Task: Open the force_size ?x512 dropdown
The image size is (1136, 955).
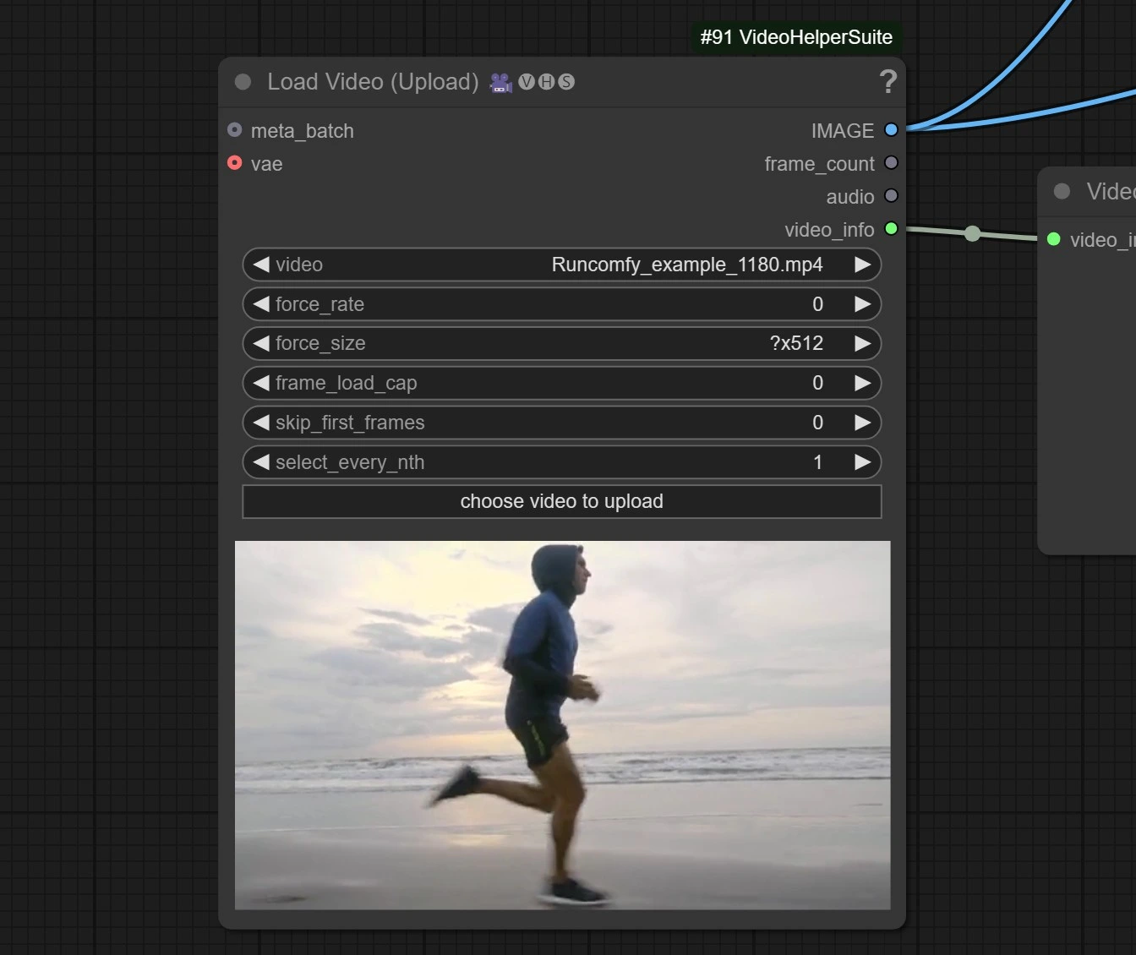Action: [x=562, y=343]
